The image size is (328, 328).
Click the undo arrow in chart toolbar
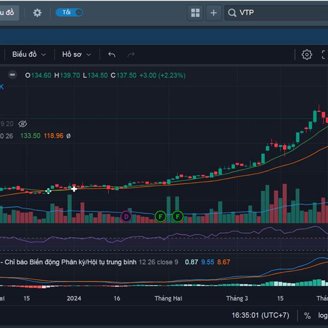[112, 55]
